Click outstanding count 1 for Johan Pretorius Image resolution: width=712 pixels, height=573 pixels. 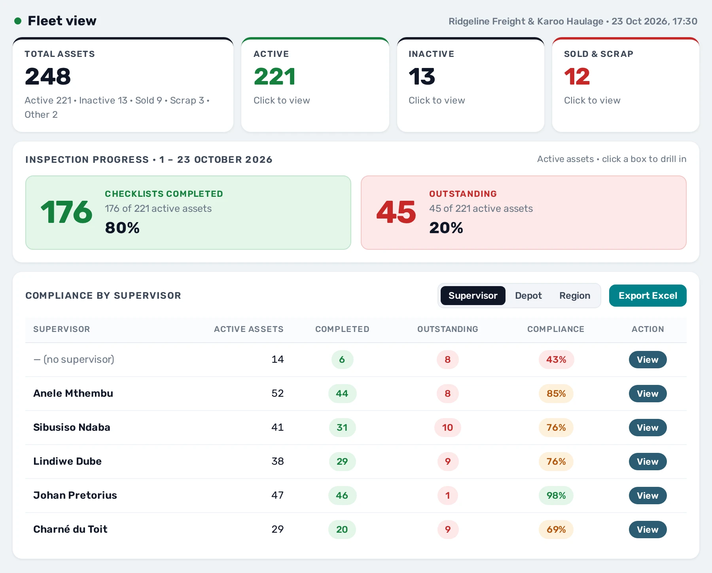pos(448,496)
